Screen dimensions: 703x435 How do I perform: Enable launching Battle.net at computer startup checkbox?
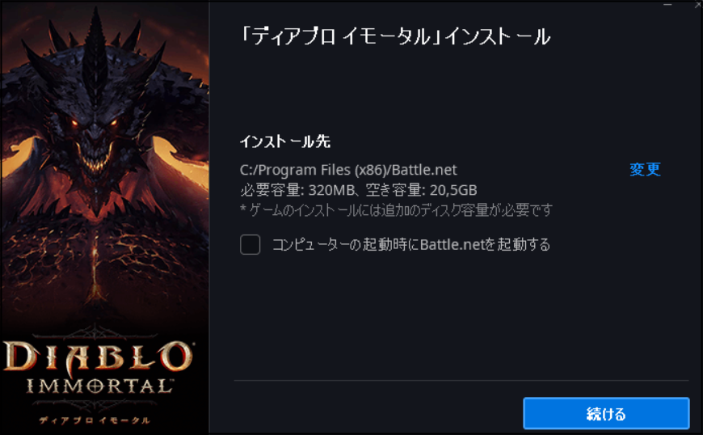click(x=250, y=244)
